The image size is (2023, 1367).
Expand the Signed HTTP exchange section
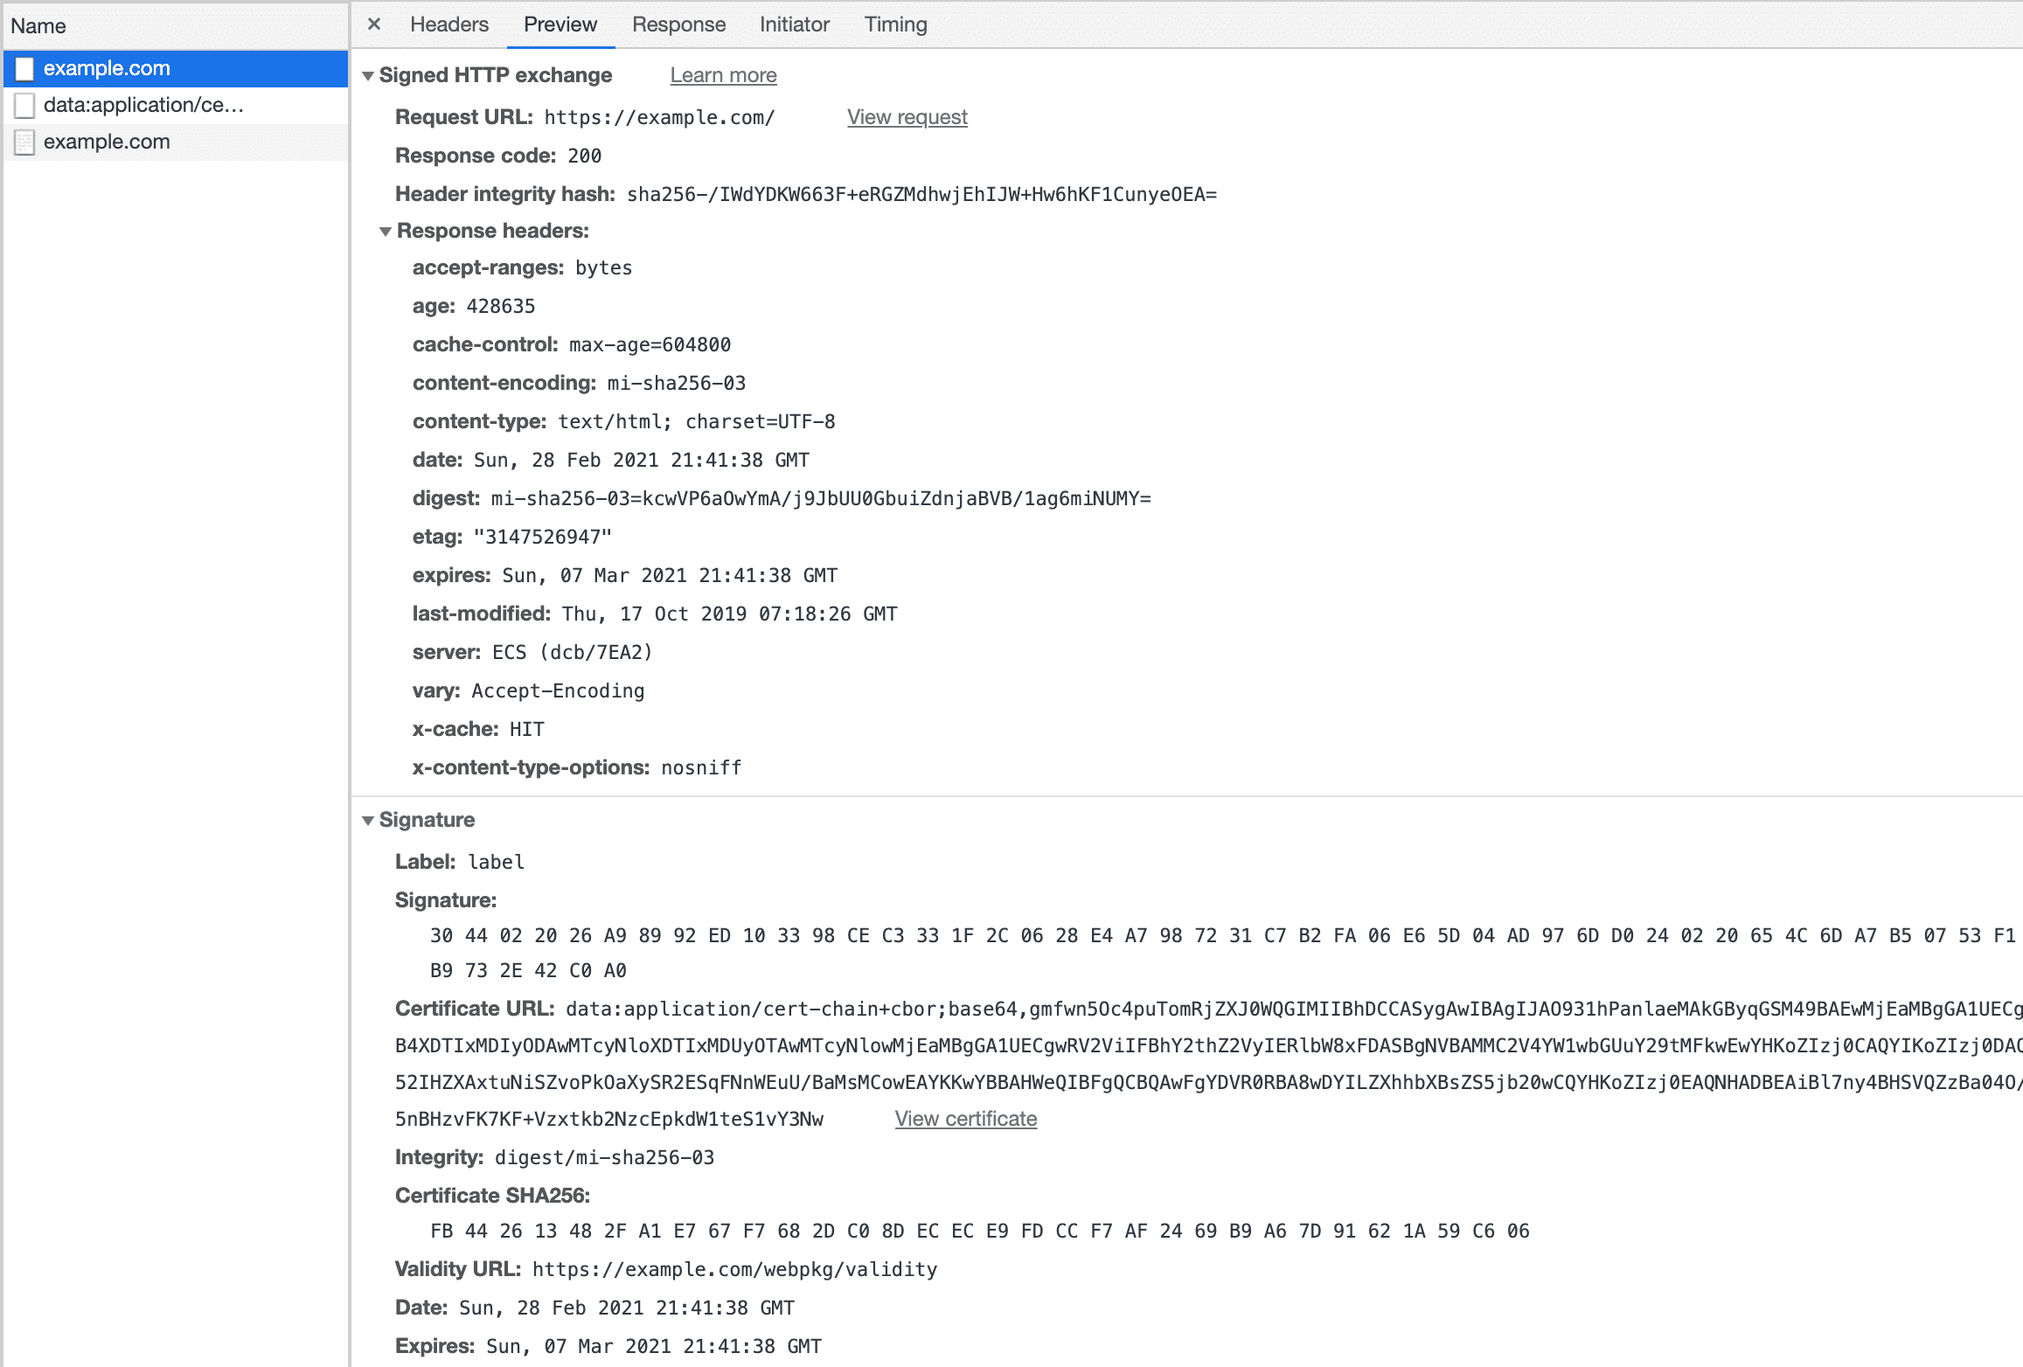368,75
